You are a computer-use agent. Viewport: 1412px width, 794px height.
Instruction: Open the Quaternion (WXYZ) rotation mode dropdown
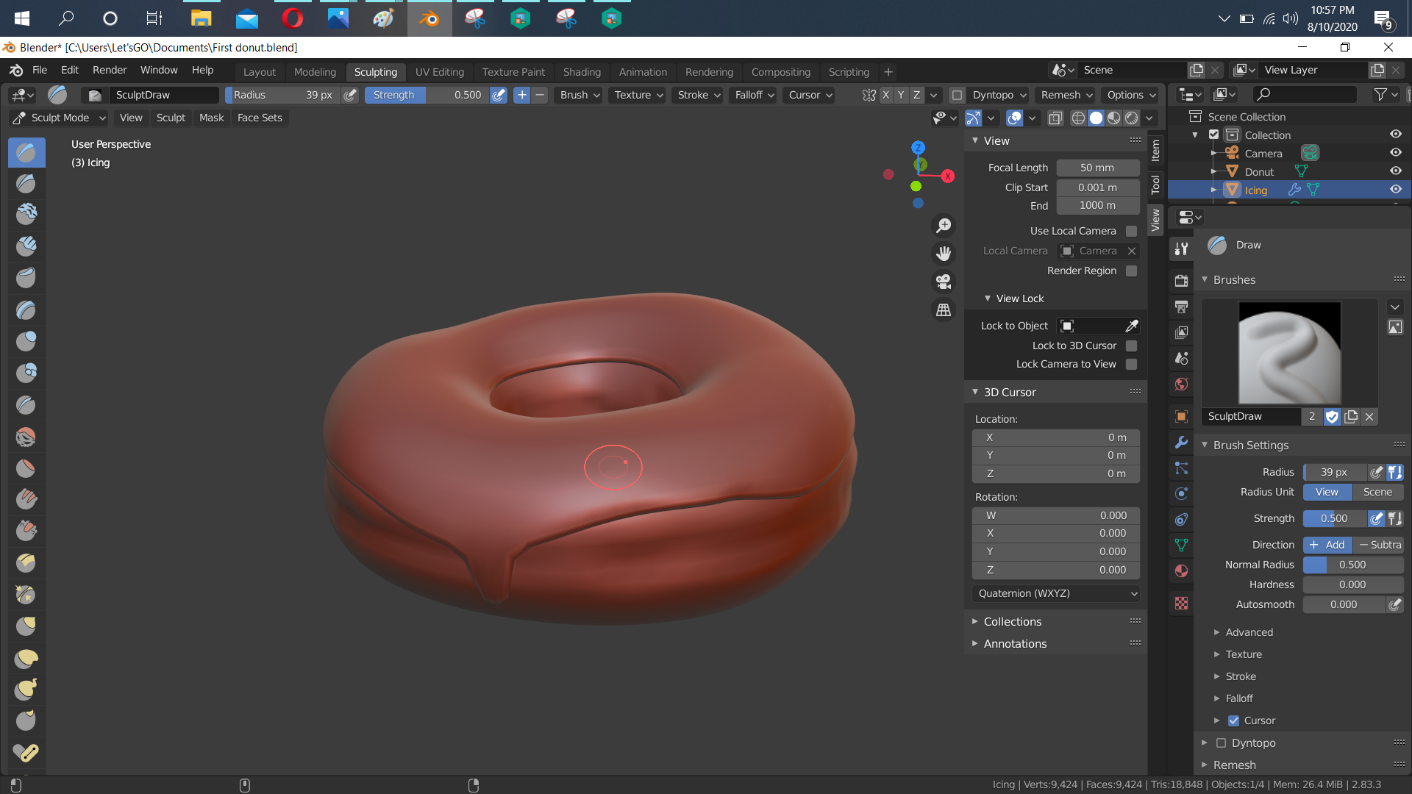click(1055, 593)
